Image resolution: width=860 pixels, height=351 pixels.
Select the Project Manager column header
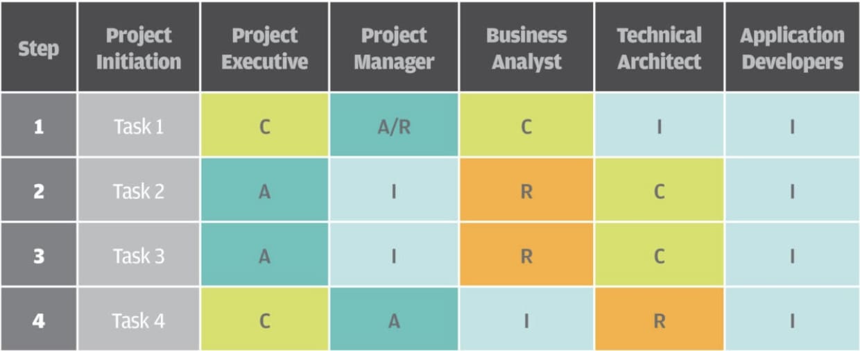[x=393, y=48]
